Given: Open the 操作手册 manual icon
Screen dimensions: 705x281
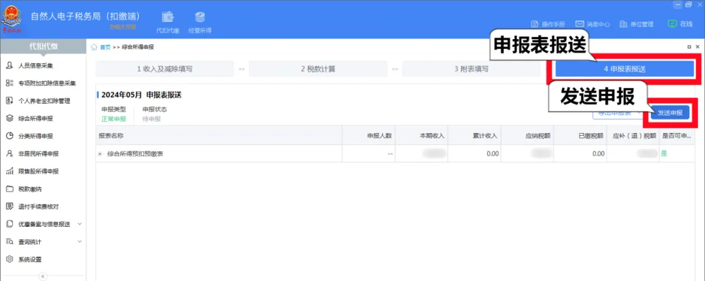Looking at the screenshot, I should pyautogui.click(x=535, y=24).
